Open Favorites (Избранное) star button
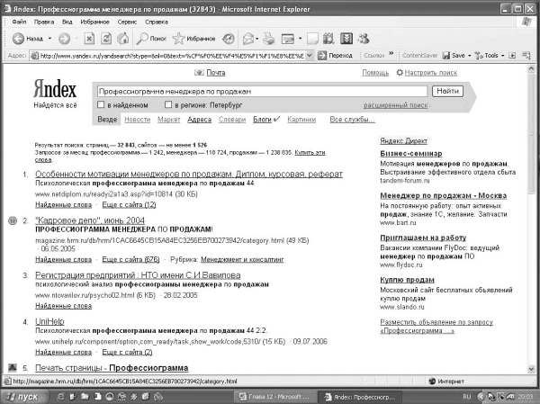Viewport: 540px width, 404px height. 193,39
